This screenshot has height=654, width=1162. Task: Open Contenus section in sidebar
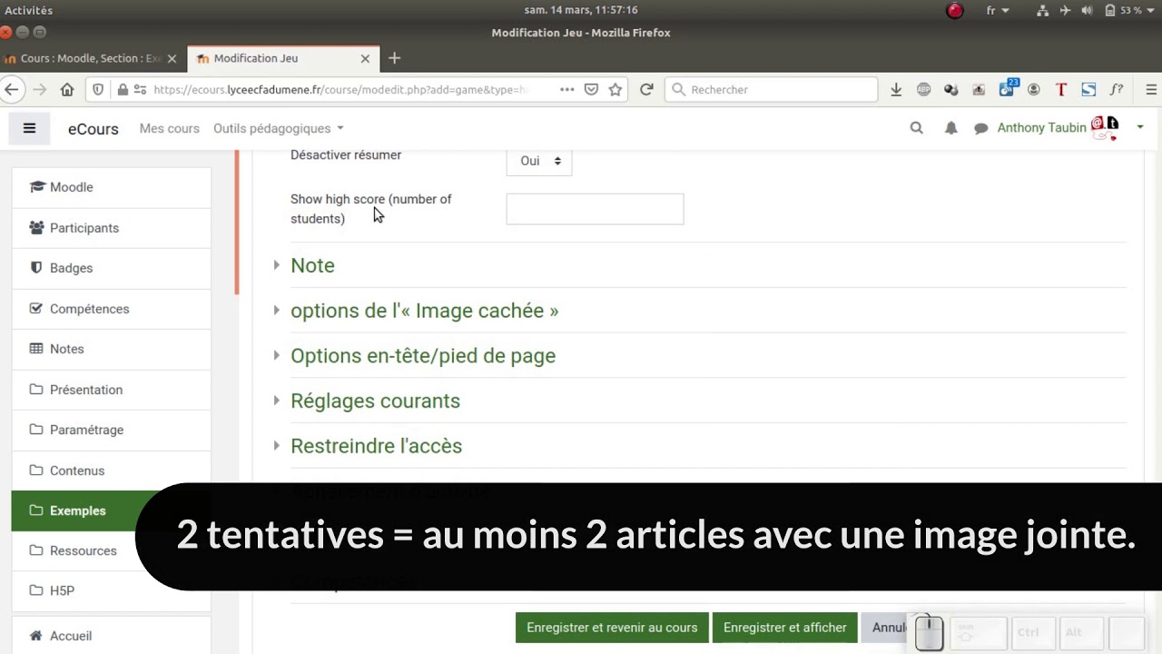coord(111,471)
